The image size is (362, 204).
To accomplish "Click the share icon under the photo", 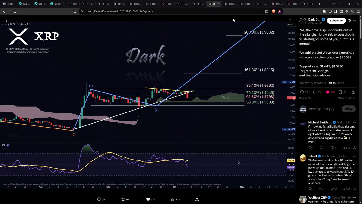I will click(197, 199).
